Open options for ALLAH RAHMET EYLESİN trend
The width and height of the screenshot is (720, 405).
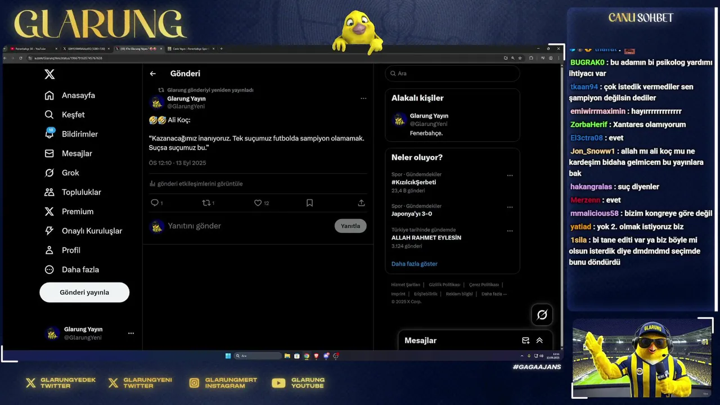(x=510, y=231)
